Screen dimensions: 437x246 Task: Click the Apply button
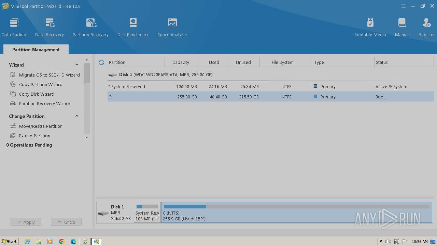tap(26, 222)
